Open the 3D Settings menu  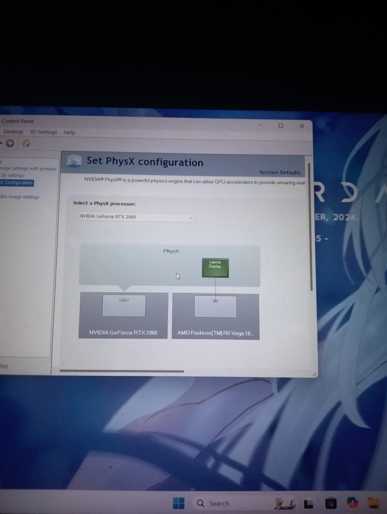pos(43,132)
